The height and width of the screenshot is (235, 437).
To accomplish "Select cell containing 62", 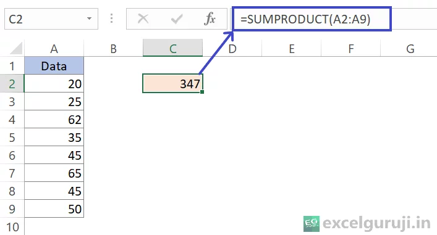I will coord(54,119).
